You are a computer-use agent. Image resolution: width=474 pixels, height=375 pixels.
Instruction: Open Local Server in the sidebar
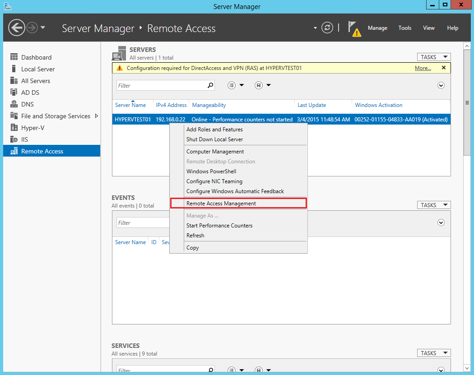click(x=52, y=69)
